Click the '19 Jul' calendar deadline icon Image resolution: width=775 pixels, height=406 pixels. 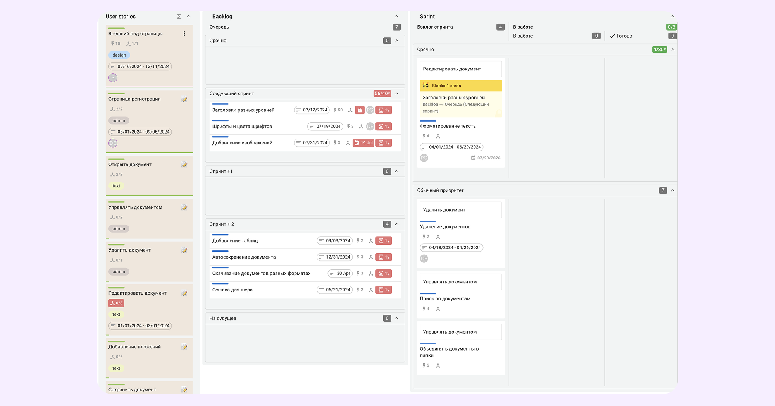point(363,142)
